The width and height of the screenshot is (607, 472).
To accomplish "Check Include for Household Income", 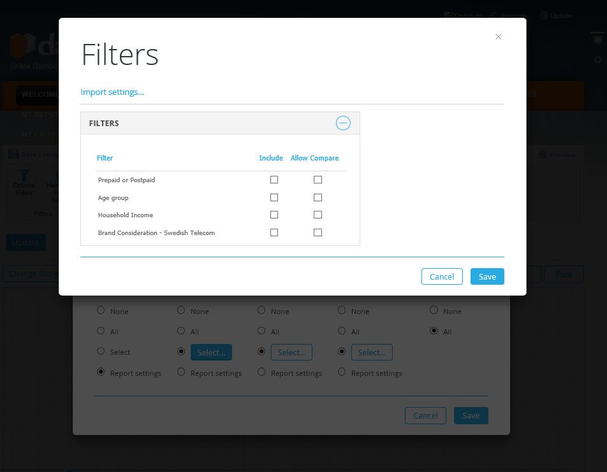I will tap(274, 214).
